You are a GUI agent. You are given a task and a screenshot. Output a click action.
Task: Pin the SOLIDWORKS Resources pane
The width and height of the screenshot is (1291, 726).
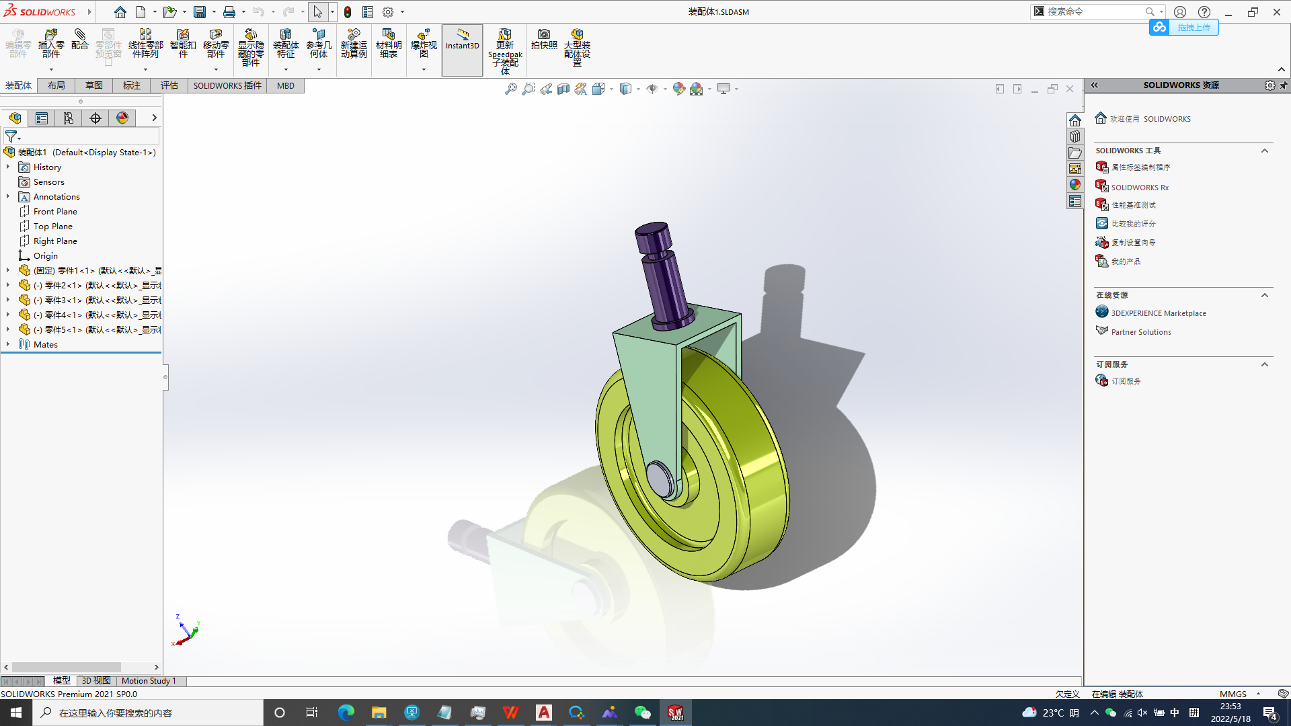[x=1284, y=85]
